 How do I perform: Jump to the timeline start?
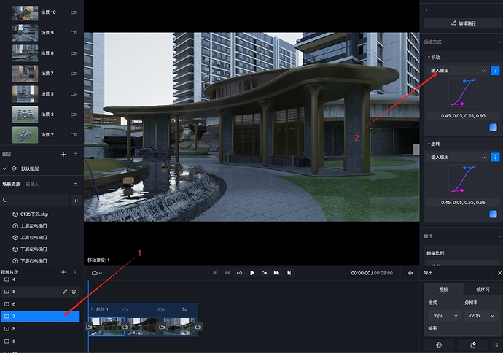[x=214, y=273]
